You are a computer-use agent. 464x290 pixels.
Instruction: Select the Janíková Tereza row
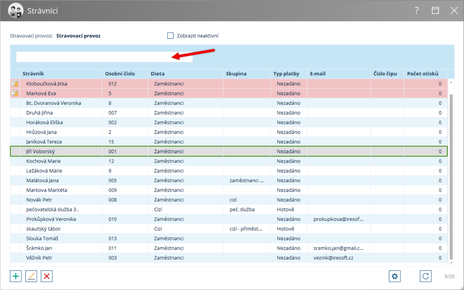229,142
